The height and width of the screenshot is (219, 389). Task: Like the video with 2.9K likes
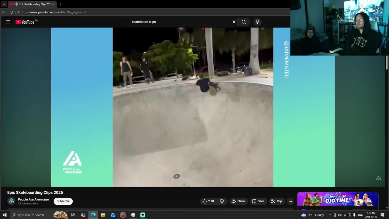point(208,201)
